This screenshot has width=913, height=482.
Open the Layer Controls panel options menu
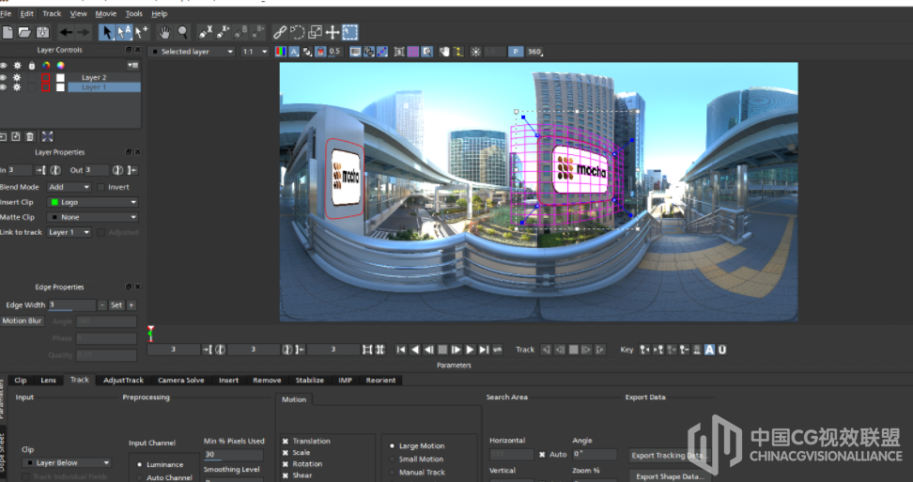[132, 65]
